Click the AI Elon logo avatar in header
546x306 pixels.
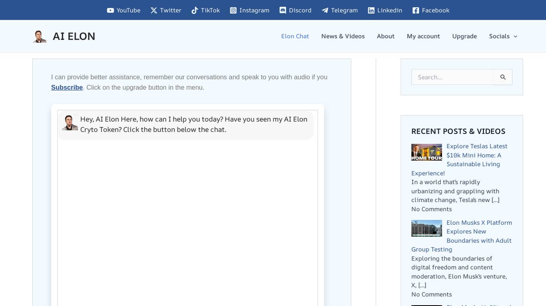tap(39, 36)
